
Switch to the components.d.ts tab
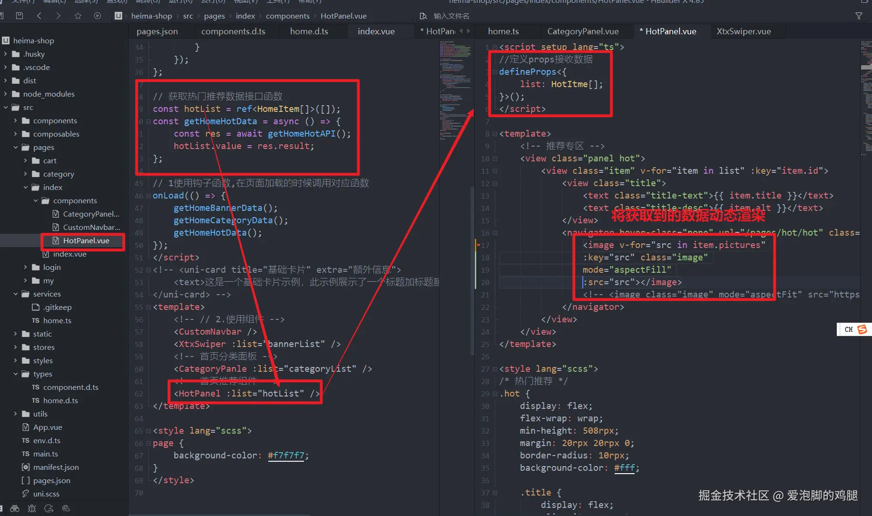[x=233, y=31]
